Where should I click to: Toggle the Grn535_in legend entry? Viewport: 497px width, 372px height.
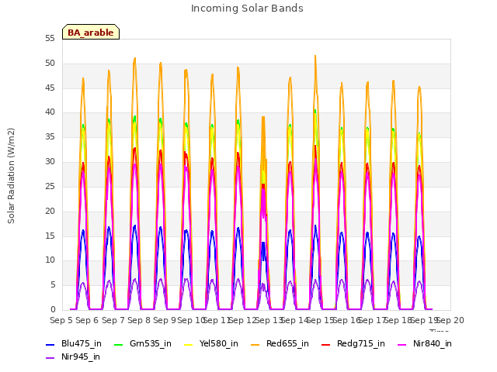143,344
